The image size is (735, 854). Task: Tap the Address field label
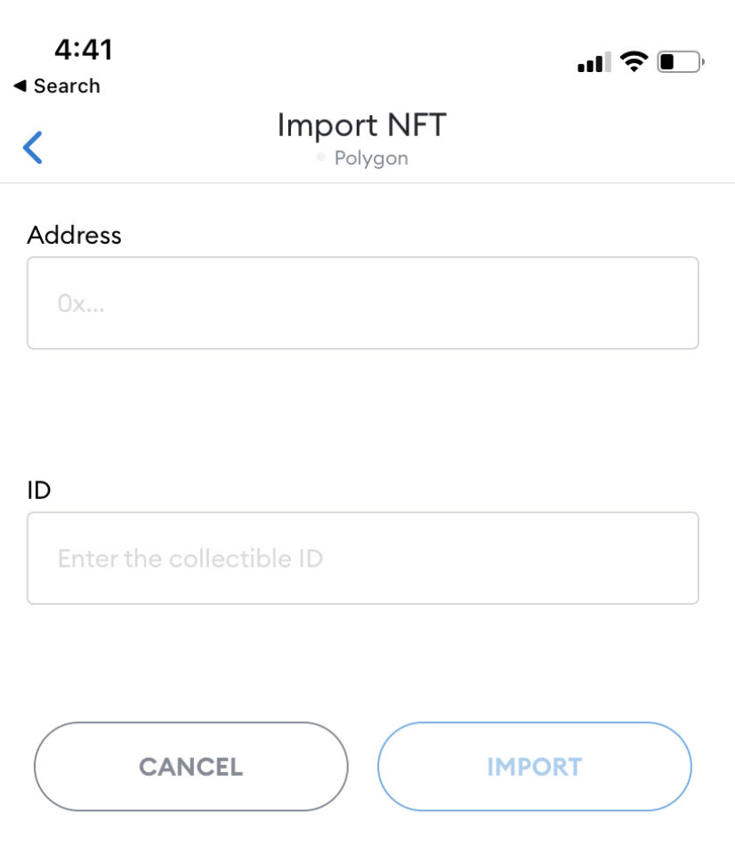click(74, 235)
